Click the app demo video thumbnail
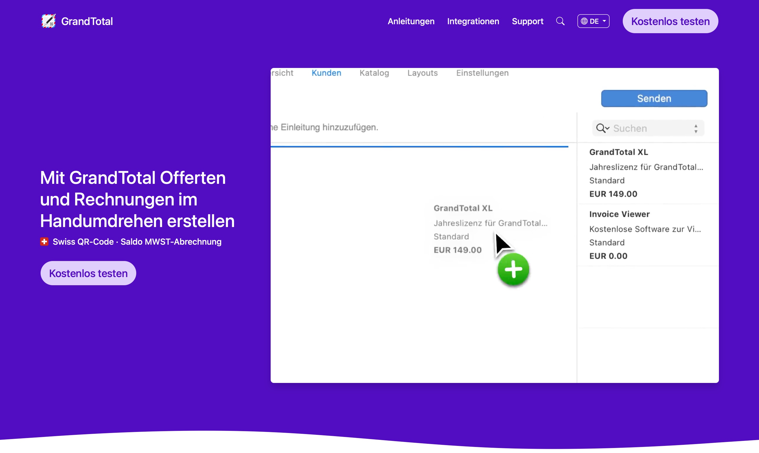 click(x=494, y=225)
